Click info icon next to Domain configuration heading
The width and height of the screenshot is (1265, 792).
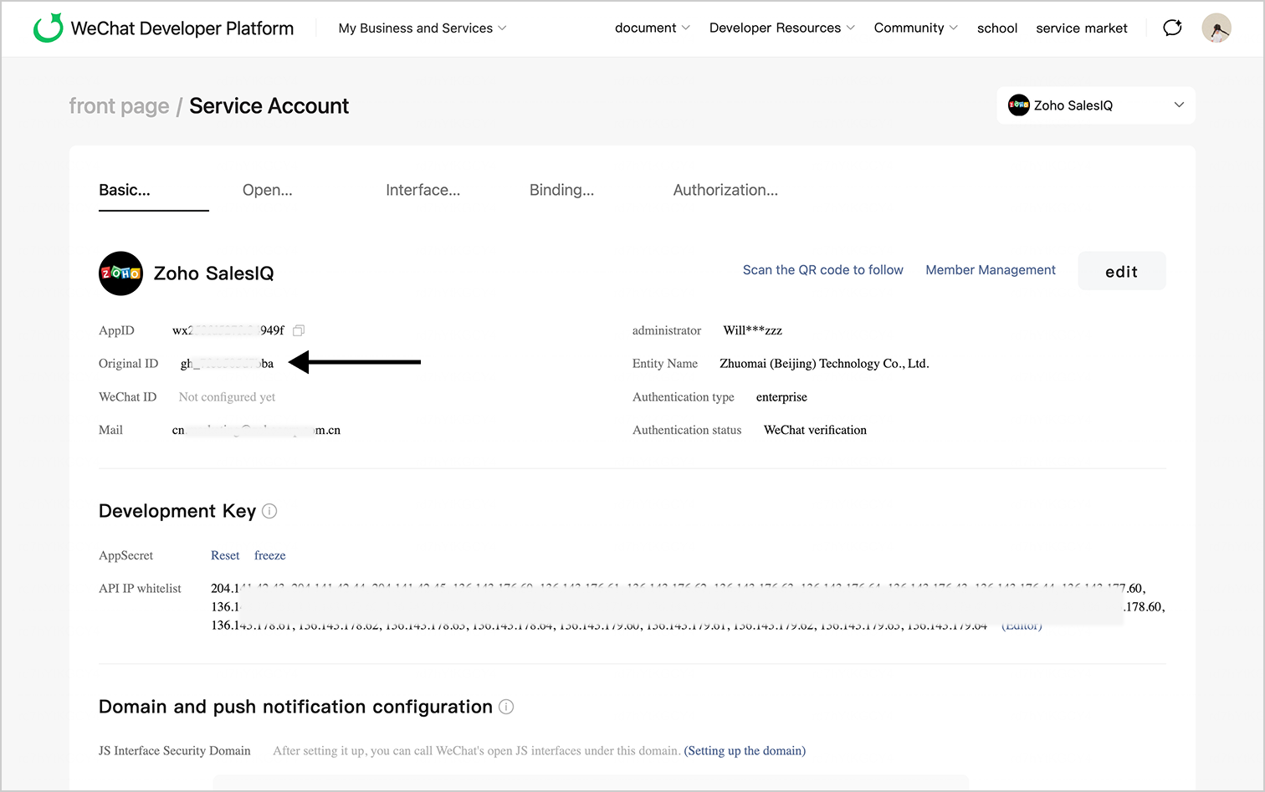coord(506,707)
